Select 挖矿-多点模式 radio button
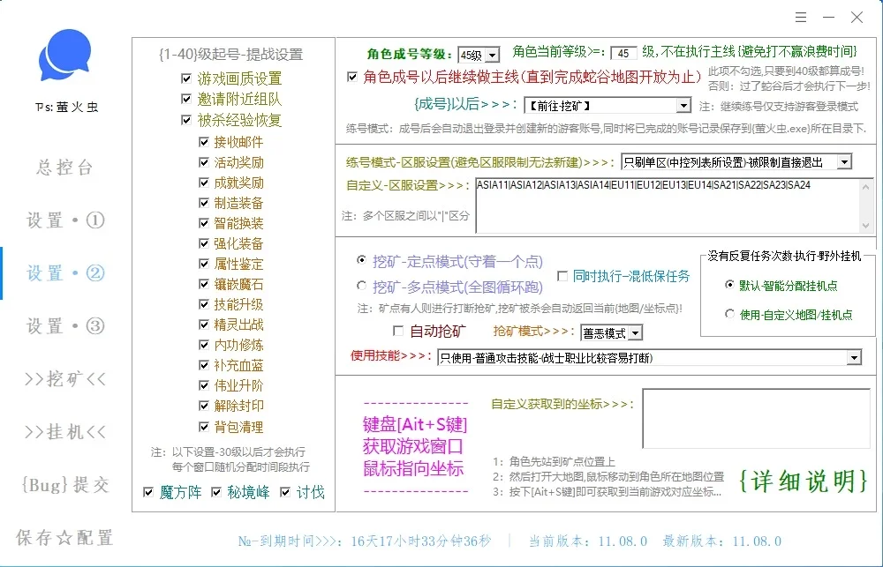The width and height of the screenshot is (883, 567). tap(361, 286)
